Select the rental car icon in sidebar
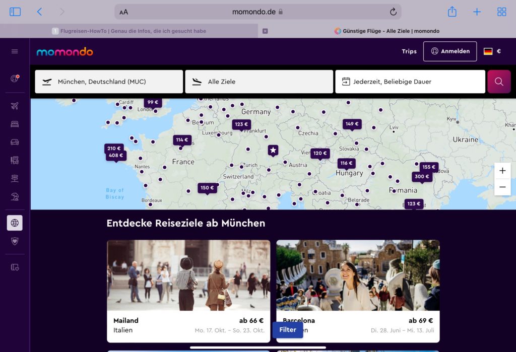 (15, 142)
